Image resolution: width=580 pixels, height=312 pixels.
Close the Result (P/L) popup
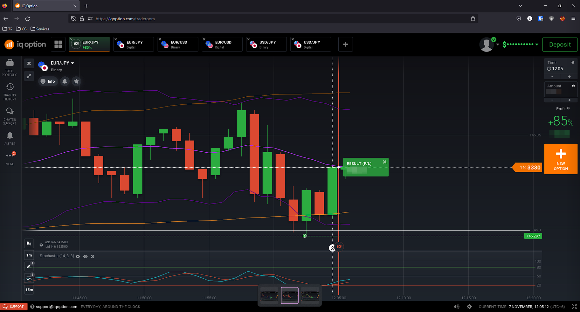(x=385, y=162)
